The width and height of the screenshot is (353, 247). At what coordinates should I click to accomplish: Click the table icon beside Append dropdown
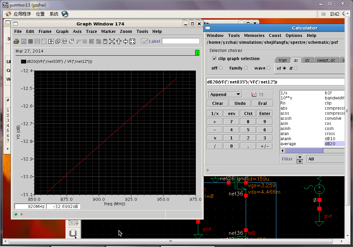pyautogui.click(x=261, y=94)
